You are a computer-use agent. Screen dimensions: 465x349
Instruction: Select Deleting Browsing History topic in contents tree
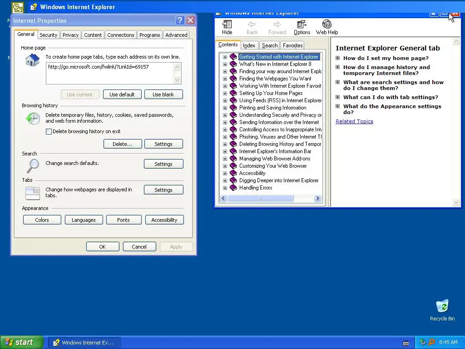tap(280, 144)
